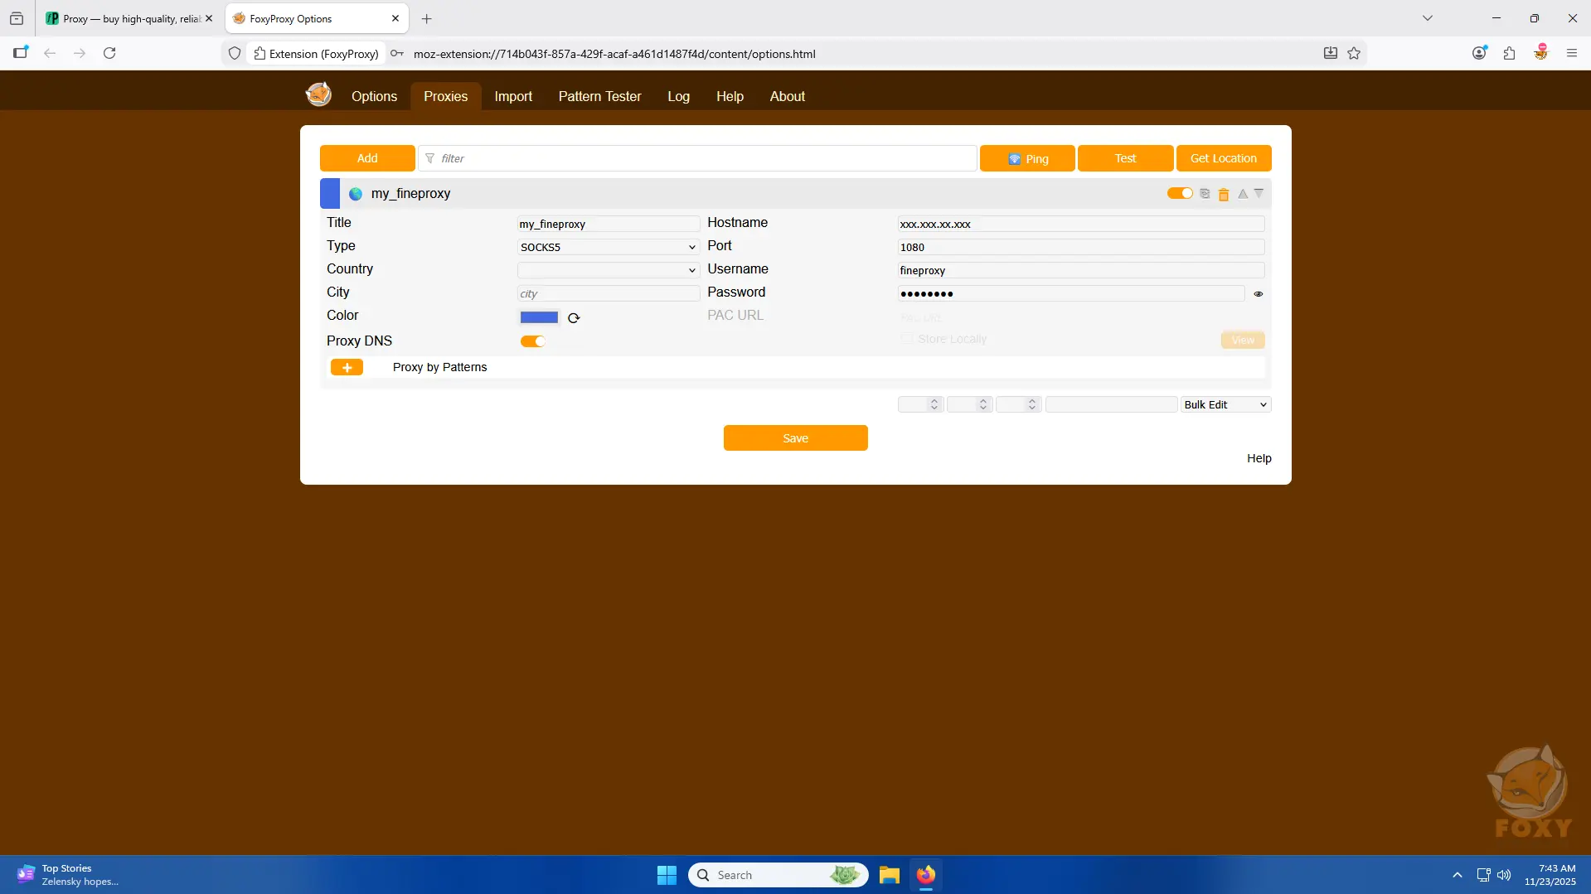
Task: Switch to the Pattern Tester tab
Action: (x=599, y=96)
